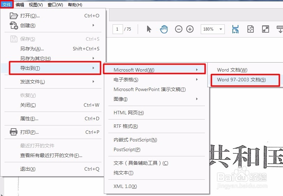Choose Microsoft PowerPoint 演示文稿 export option
The image size is (283, 196).
coord(157,89)
